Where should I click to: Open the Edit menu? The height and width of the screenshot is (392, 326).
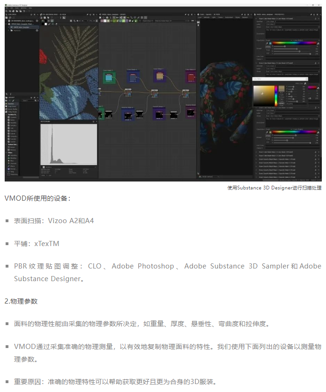[12, 8]
